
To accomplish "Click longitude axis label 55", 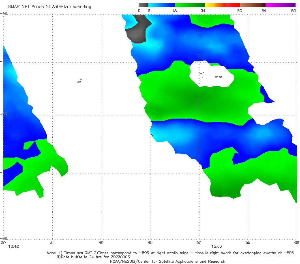I will [x=248, y=242].
